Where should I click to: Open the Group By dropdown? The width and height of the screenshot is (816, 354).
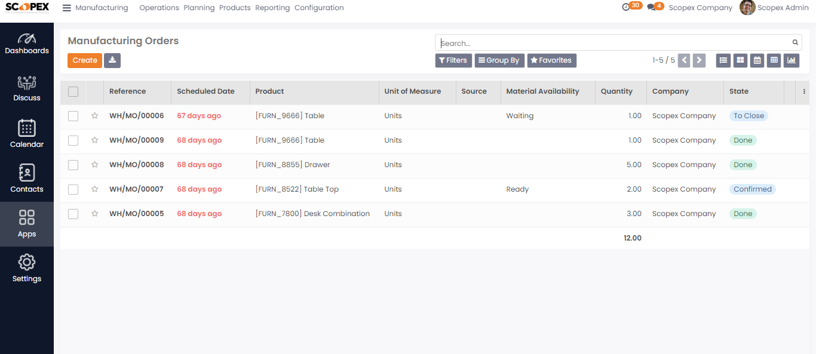pyautogui.click(x=499, y=60)
